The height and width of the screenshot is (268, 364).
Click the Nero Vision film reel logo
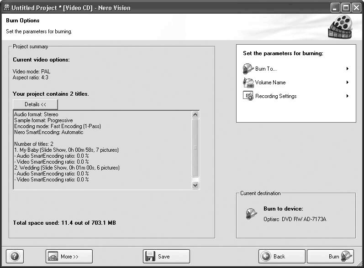tap(340, 27)
